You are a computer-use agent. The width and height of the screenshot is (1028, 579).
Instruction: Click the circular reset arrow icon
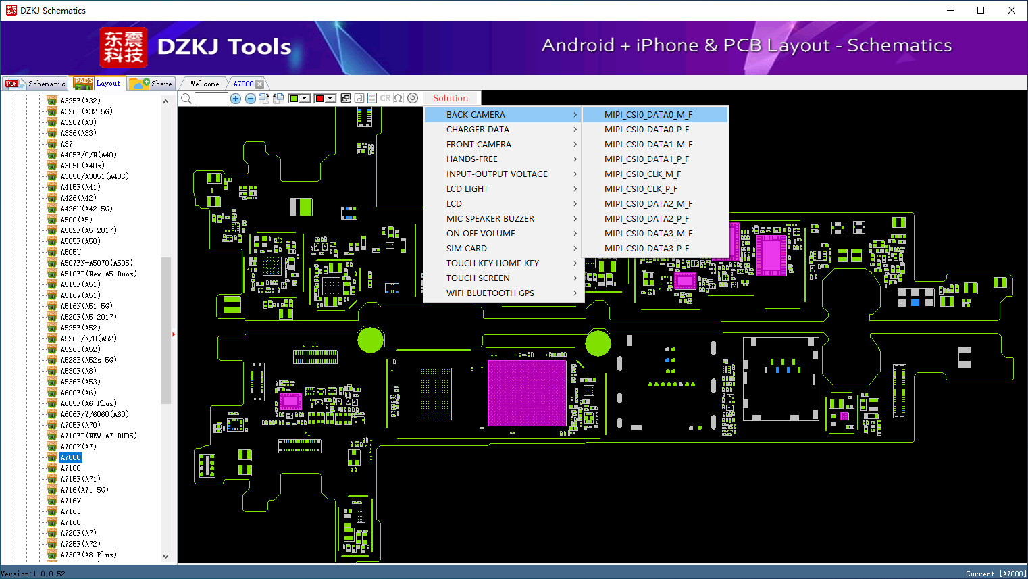click(x=413, y=98)
